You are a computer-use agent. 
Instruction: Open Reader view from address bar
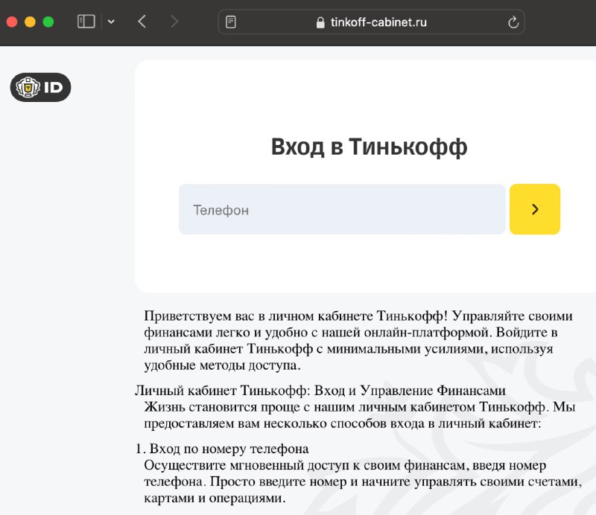click(x=231, y=22)
